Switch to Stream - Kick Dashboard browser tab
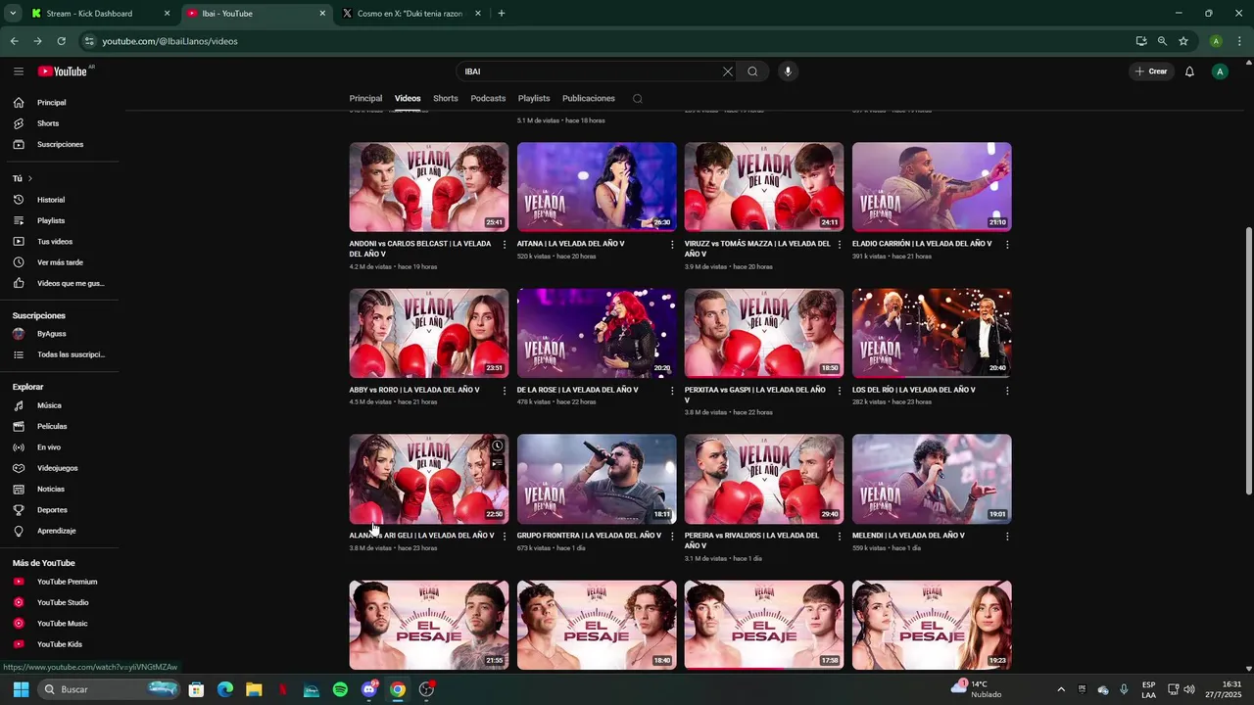 101,14
